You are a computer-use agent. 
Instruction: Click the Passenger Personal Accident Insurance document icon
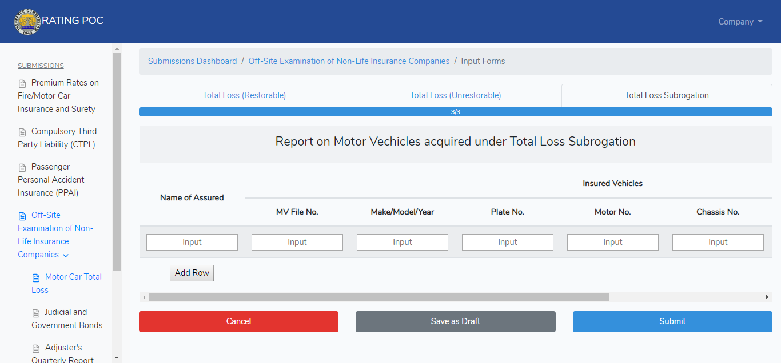coord(23,168)
